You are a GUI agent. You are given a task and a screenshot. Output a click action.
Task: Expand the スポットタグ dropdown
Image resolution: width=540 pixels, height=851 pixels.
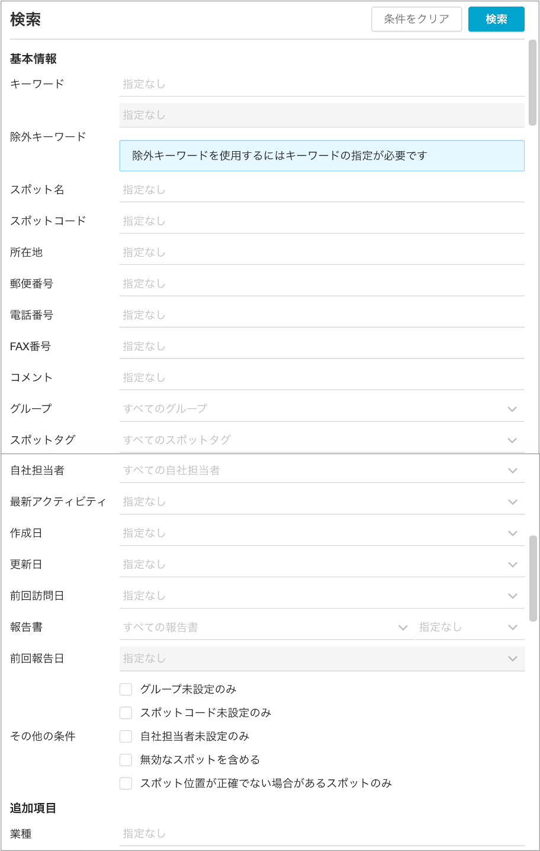(512, 440)
